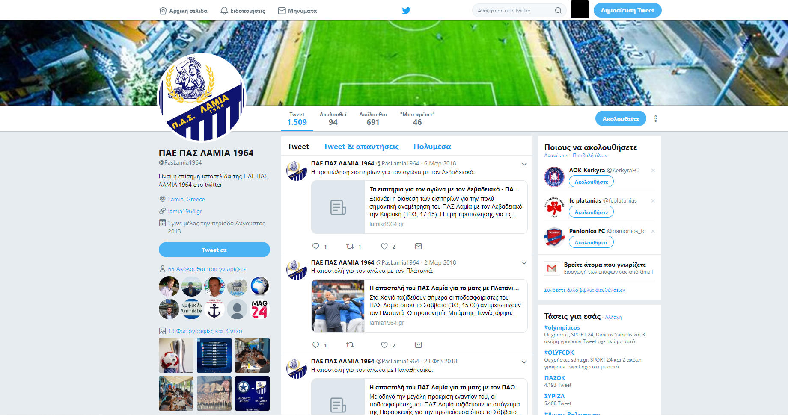
Task: Like the Πλατανιά tweet
Action: click(384, 345)
